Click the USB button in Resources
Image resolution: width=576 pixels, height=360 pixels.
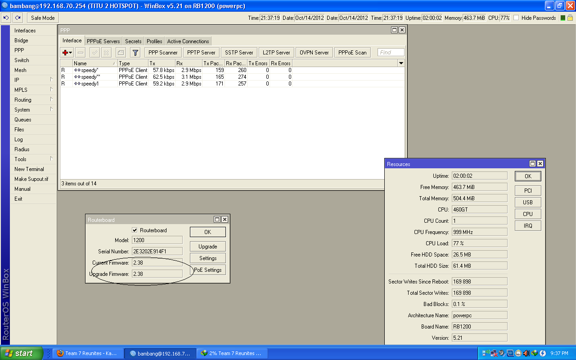[x=528, y=202]
